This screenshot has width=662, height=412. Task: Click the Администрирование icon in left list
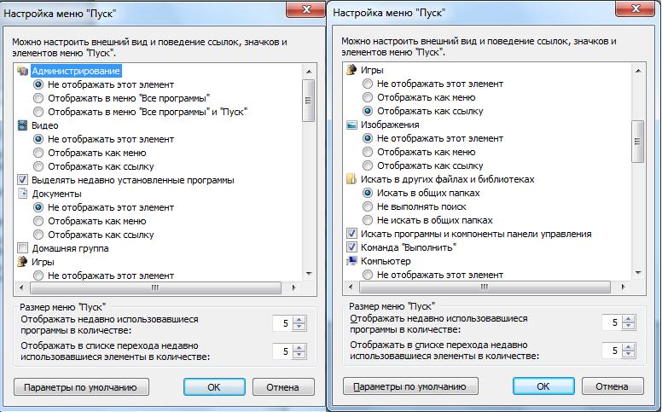(x=22, y=71)
